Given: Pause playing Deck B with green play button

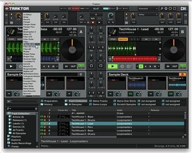Looking at the screenshot, I should click(x=113, y=66).
